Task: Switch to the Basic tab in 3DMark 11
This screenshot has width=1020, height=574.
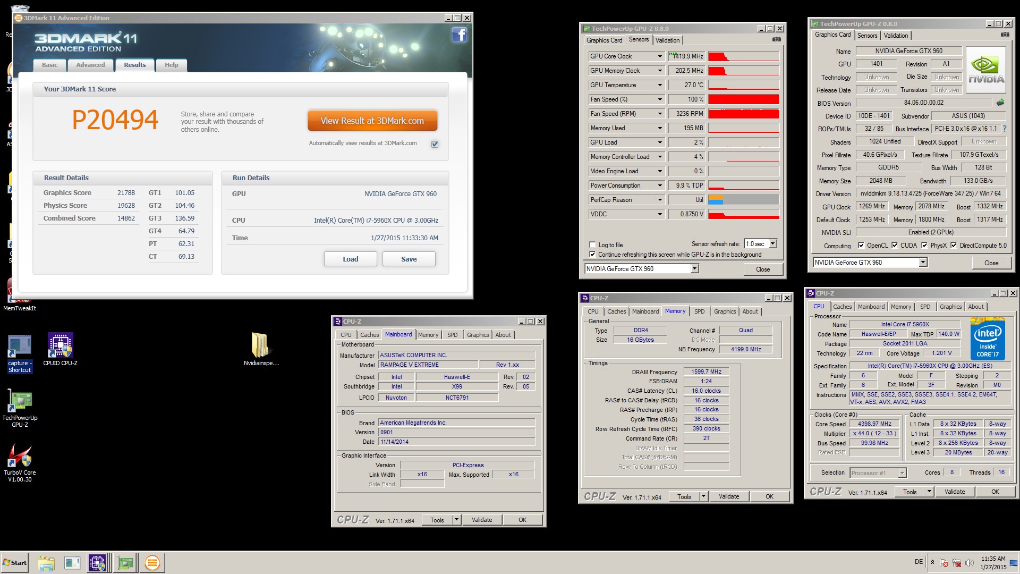Action: coord(50,65)
